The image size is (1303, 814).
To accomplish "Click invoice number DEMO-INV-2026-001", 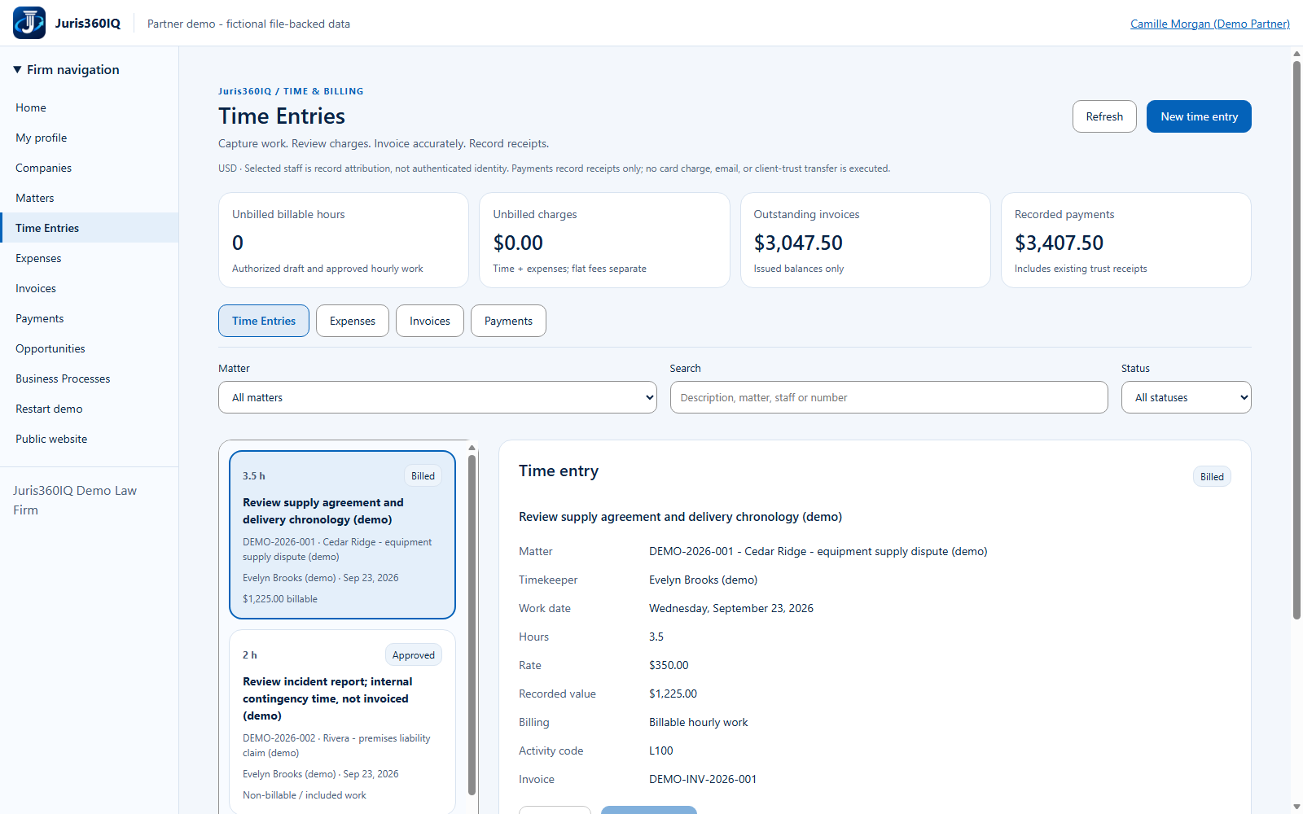I will 703,779.
